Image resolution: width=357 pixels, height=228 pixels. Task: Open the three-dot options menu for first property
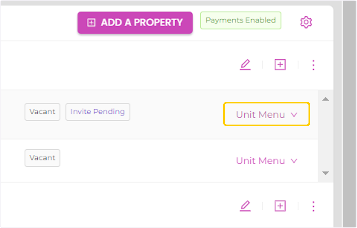point(313,65)
